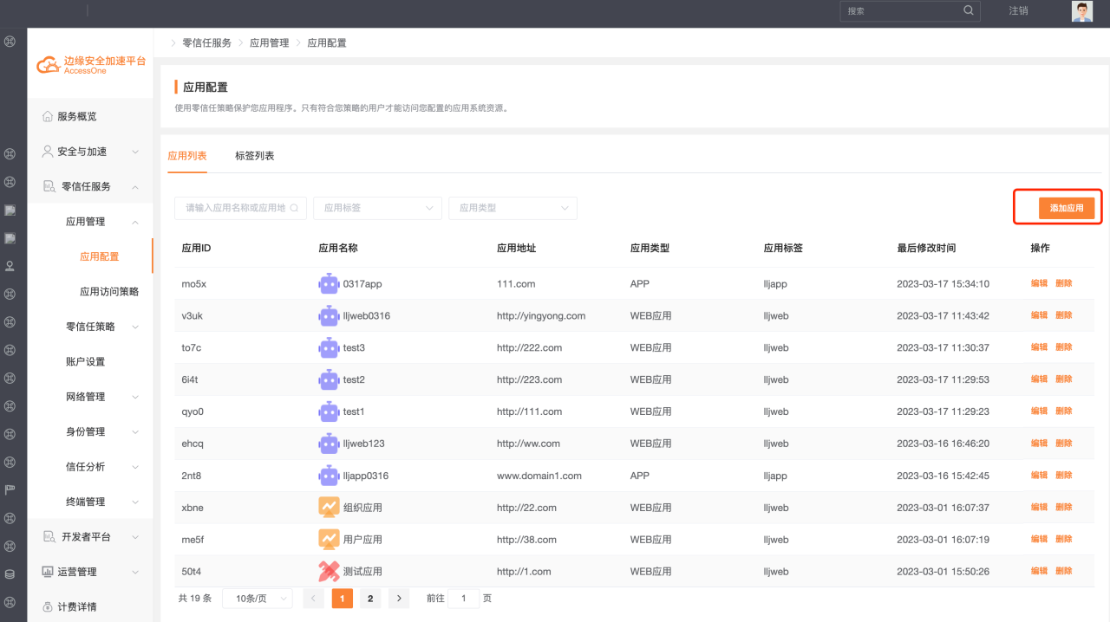
Task: Click page 1 in pagination
Action: pyautogui.click(x=343, y=598)
